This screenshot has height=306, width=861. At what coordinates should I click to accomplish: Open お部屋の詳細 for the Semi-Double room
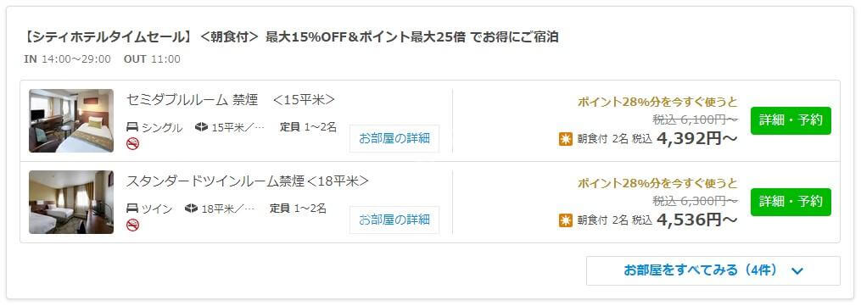pyautogui.click(x=394, y=138)
